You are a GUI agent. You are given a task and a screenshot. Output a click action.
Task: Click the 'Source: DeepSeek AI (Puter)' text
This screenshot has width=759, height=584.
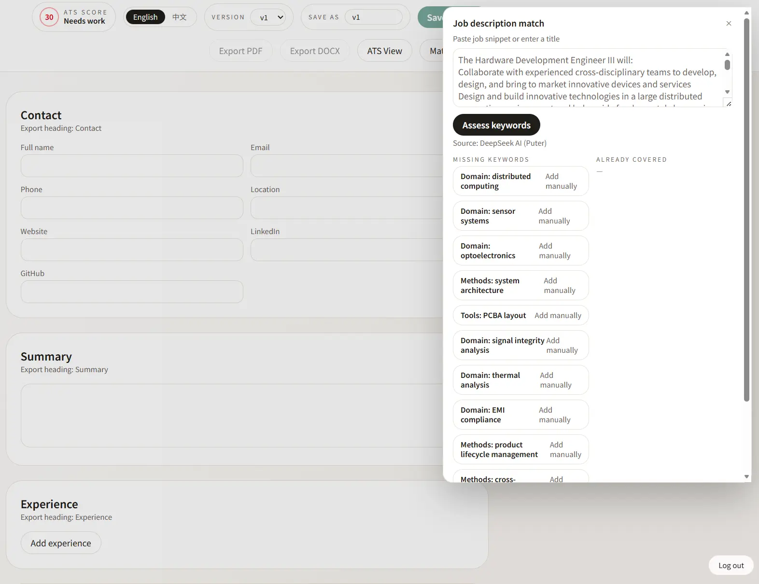tap(499, 143)
